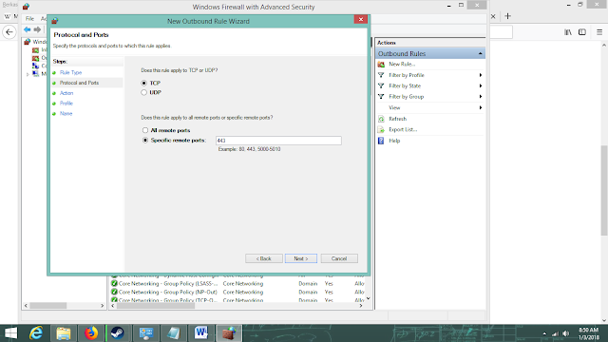The height and width of the screenshot is (342, 608).
Task: Select the Protocol and Ports step
Action: pyautogui.click(x=79, y=83)
